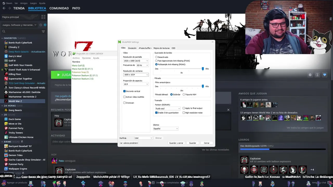Image resolution: width=333 pixels, height=187 pixels.
Task: Adjust the MSAA level slider
Action: 203,69
